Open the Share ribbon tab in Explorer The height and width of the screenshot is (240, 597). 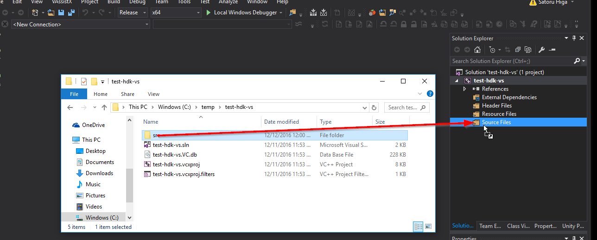tap(128, 94)
